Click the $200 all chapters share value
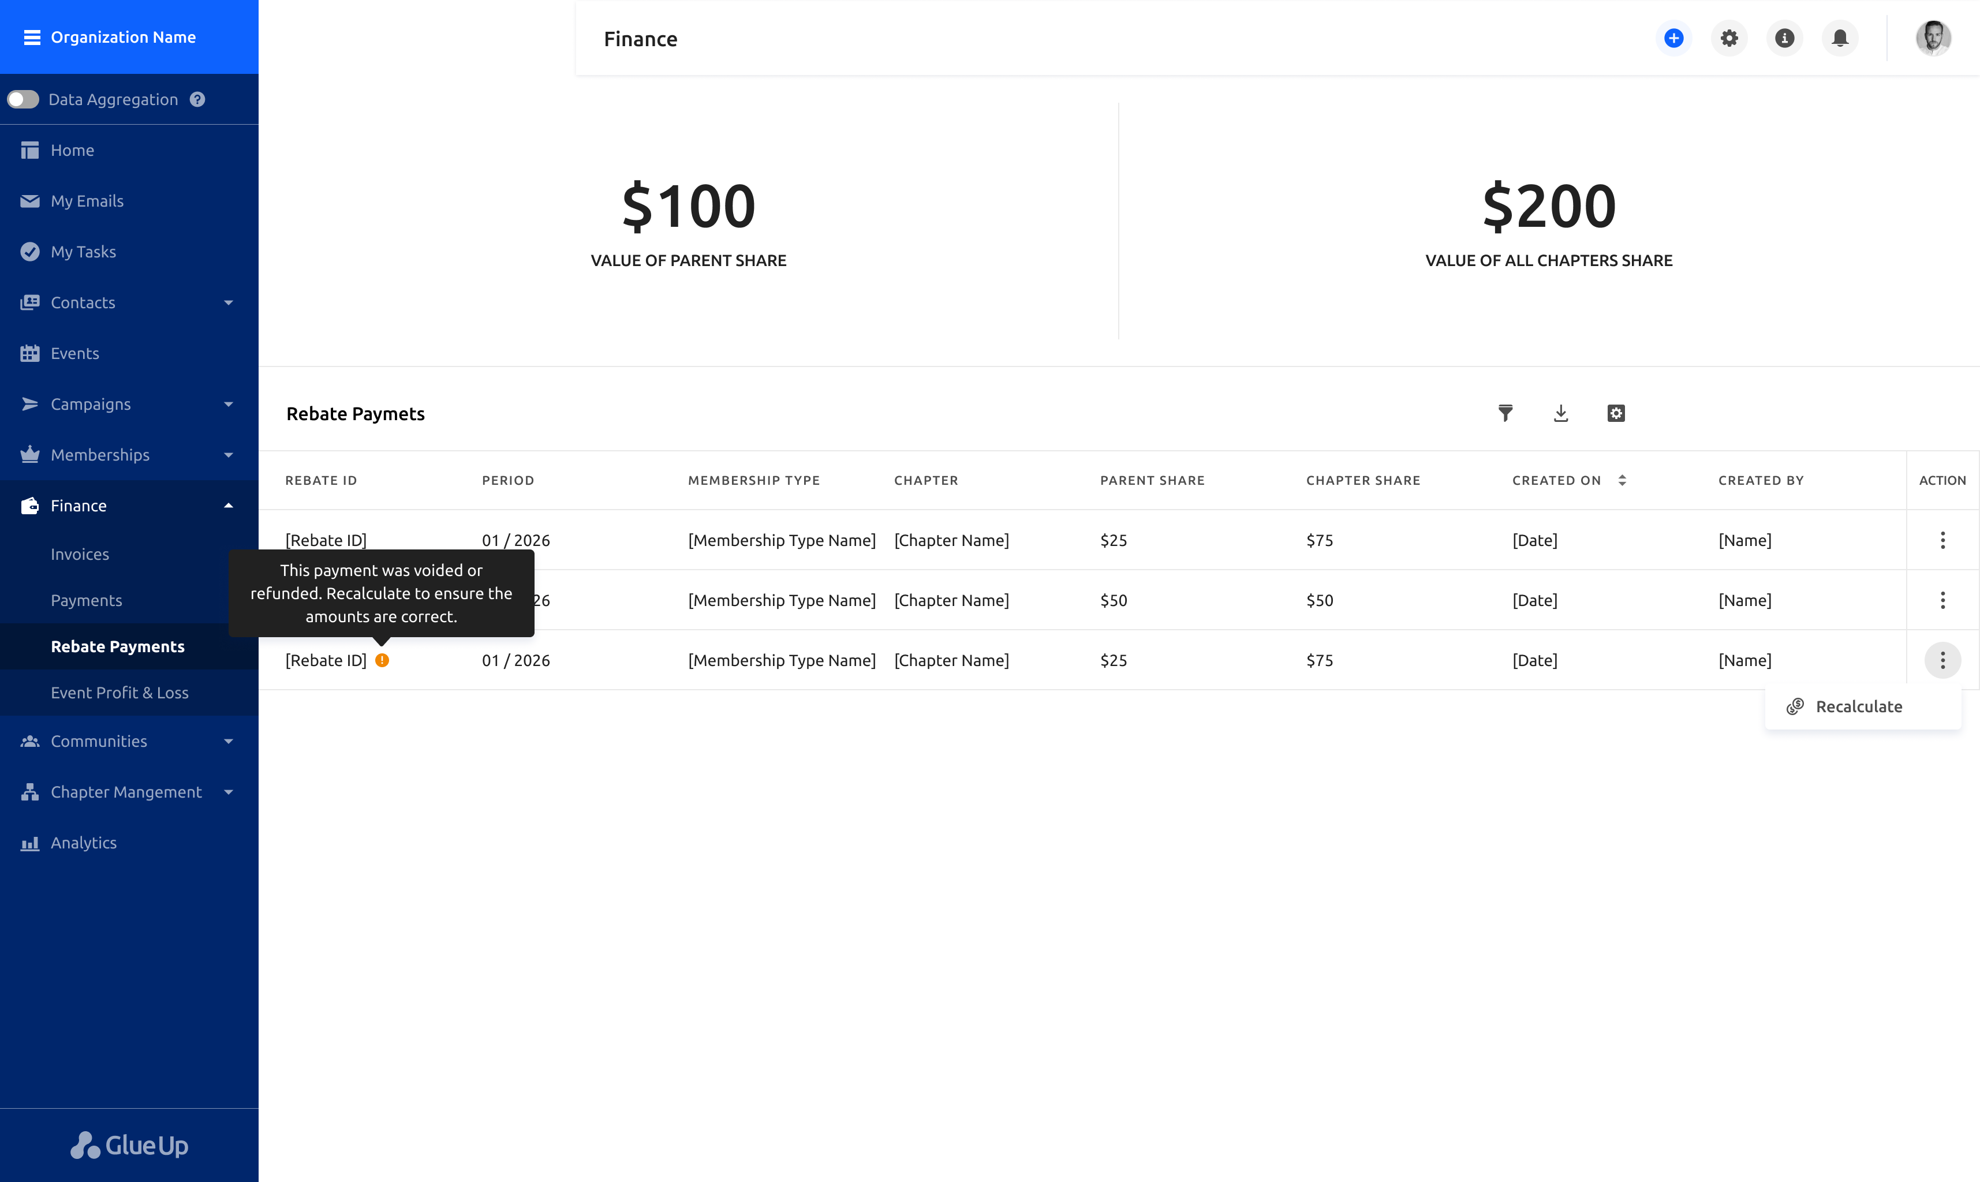The height and width of the screenshot is (1182, 1980). (1549, 206)
